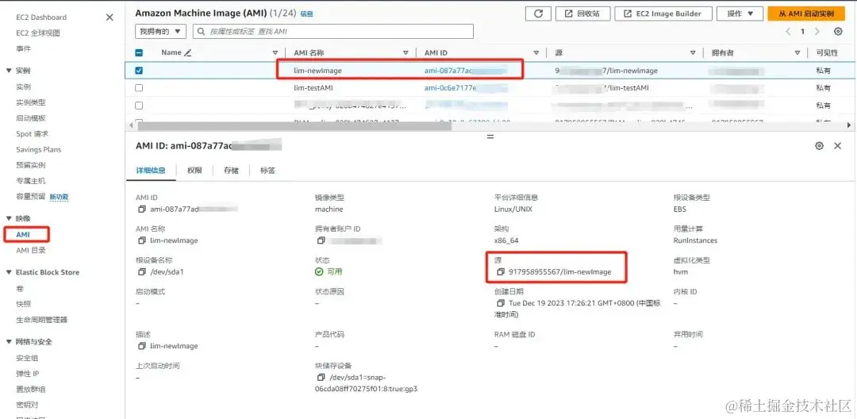
Task: Go to previous page arrow in AMI list
Action: (x=788, y=32)
